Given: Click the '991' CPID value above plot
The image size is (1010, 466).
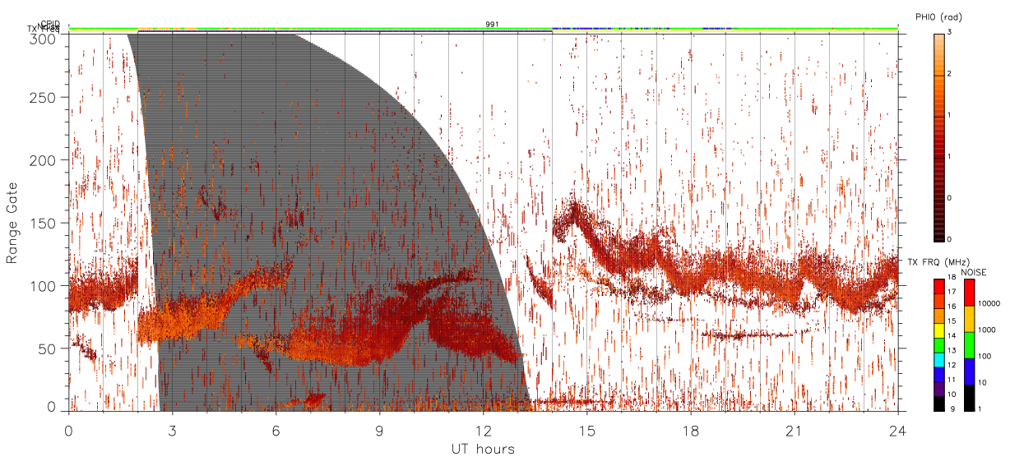Looking at the screenshot, I should pyautogui.click(x=492, y=25).
